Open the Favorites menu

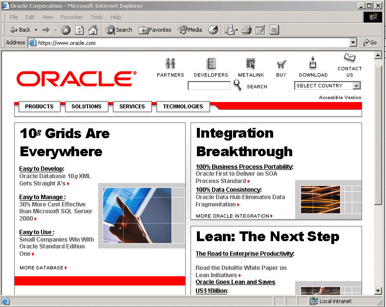click(x=72, y=17)
